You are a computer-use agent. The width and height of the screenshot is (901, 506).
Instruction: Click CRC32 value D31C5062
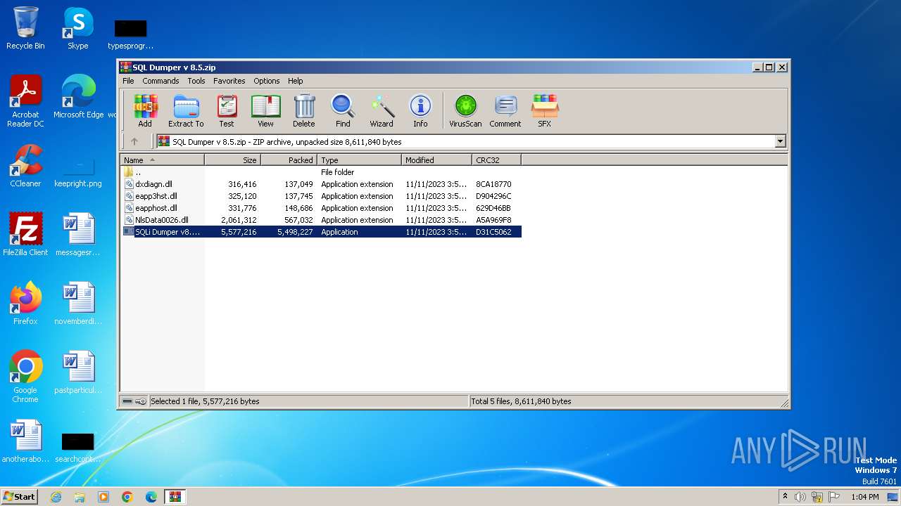[x=493, y=232]
